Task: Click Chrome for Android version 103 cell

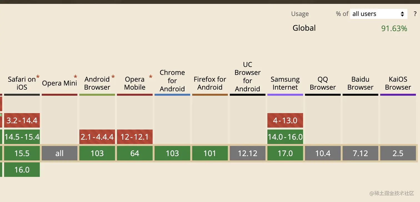Action: pyautogui.click(x=172, y=153)
